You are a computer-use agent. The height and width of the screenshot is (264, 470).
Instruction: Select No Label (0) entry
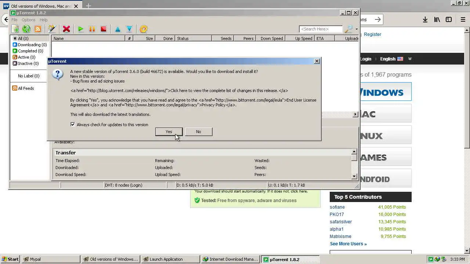pyautogui.click(x=29, y=76)
